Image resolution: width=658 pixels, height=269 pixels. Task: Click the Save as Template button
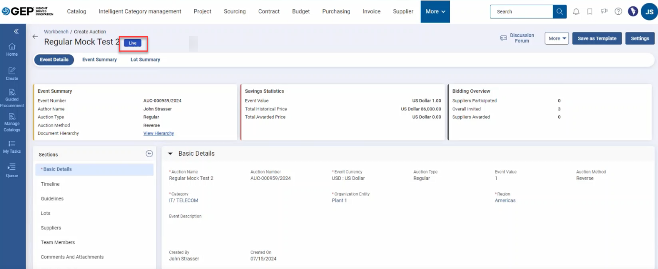pos(597,39)
